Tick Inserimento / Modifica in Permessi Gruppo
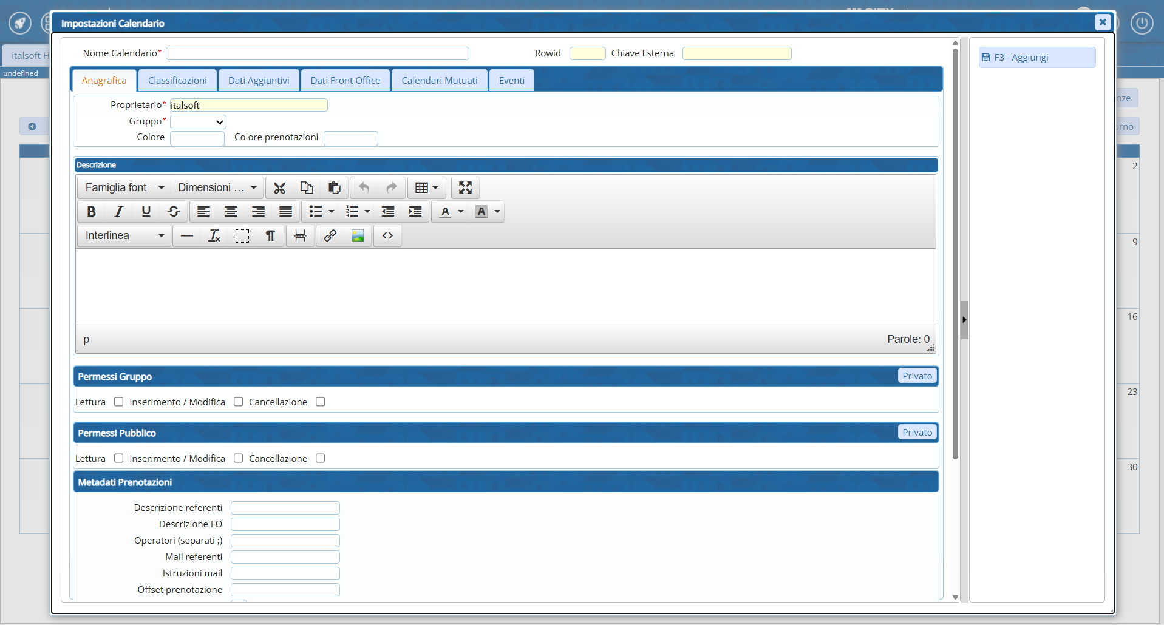Image resolution: width=1164 pixels, height=625 pixels. pyautogui.click(x=239, y=402)
